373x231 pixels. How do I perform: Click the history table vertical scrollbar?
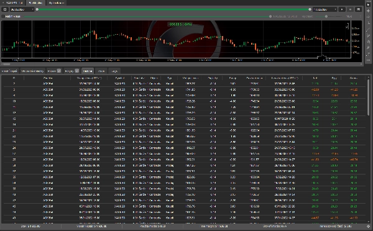click(368, 97)
